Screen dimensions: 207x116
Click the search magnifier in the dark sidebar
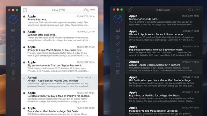pos(118,58)
